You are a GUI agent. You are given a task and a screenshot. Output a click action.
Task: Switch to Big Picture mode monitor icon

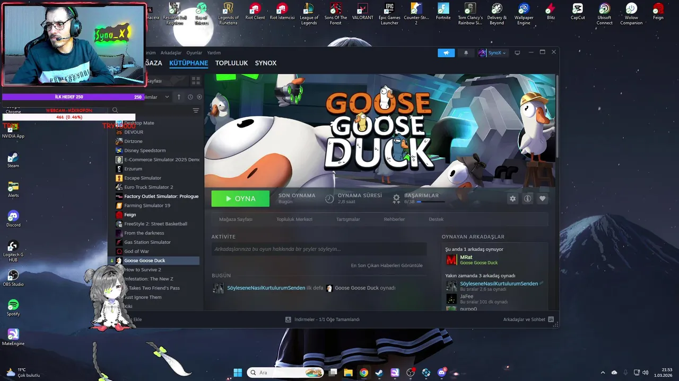coord(517,53)
